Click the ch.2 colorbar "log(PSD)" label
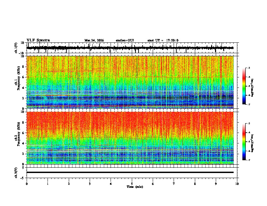The image size is (267, 206). pos(253,143)
